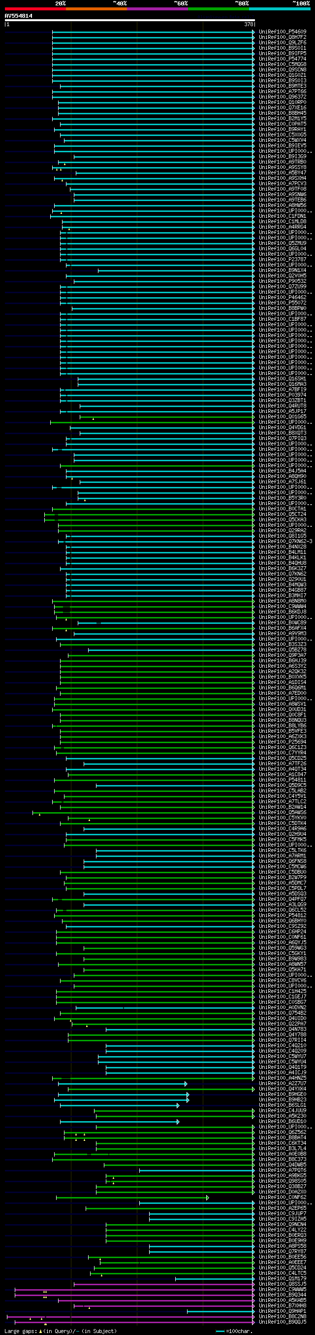Select hit UniRef100_Q1M179
Screen dimensions: 315x1335
coord(283,1278)
